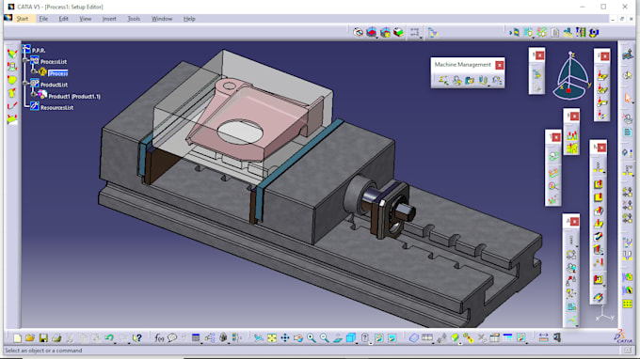640x359 pixels.
Task: Click yellow grid icon ending right sidebar
Action: (x=628, y=304)
